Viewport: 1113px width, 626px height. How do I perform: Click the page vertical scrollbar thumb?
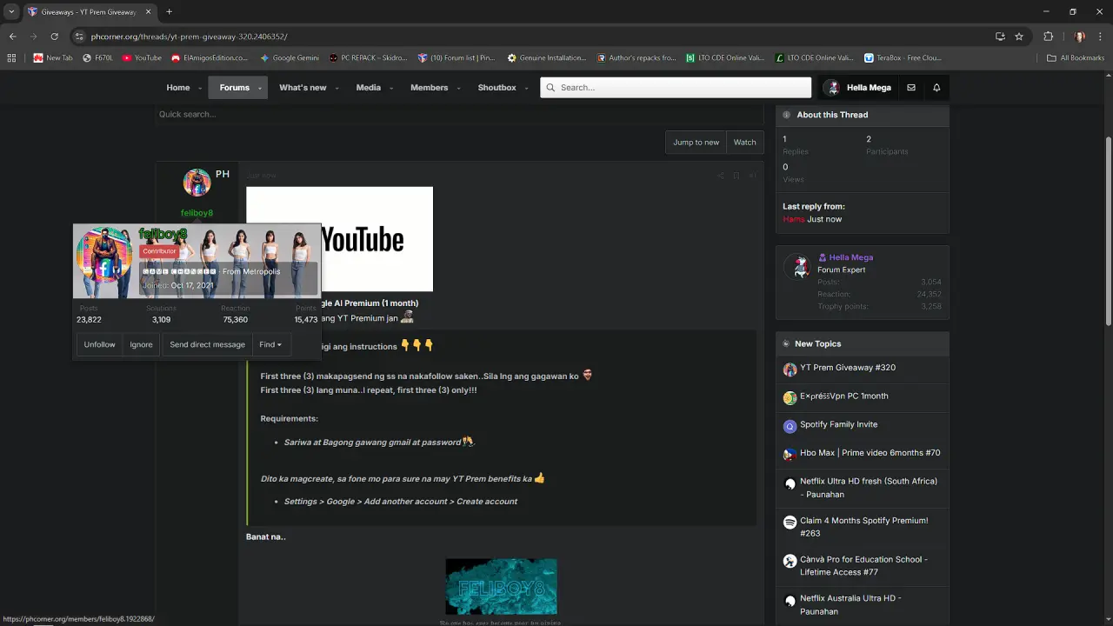click(1108, 230)
